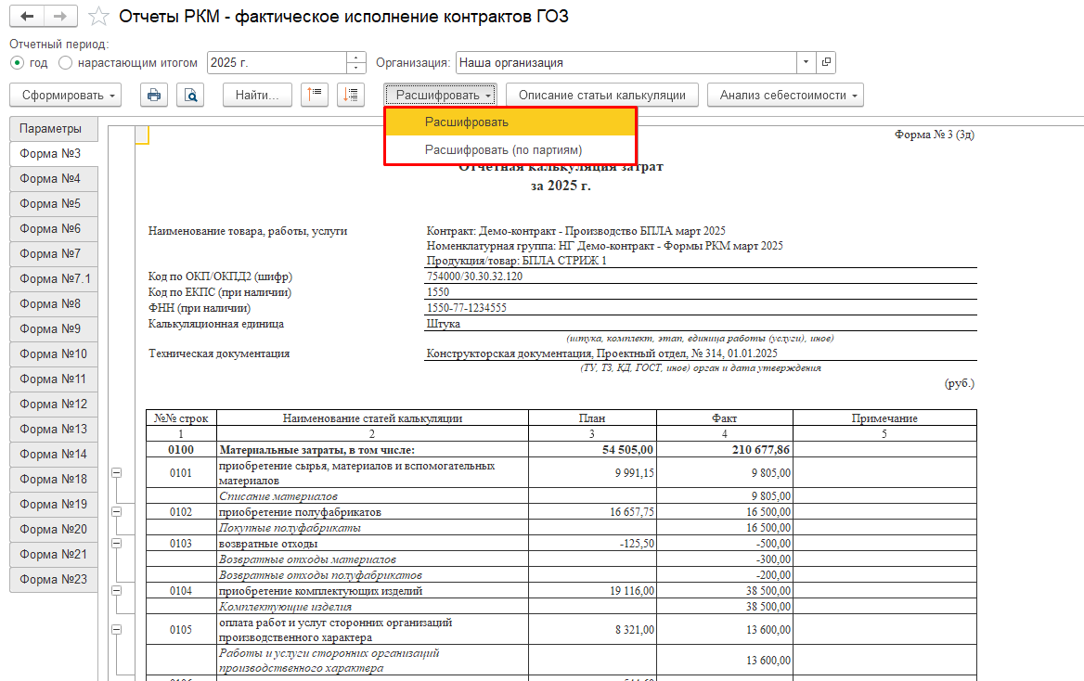
Task: Switch to the Форма №18 tab
Action: pos(53,479)
